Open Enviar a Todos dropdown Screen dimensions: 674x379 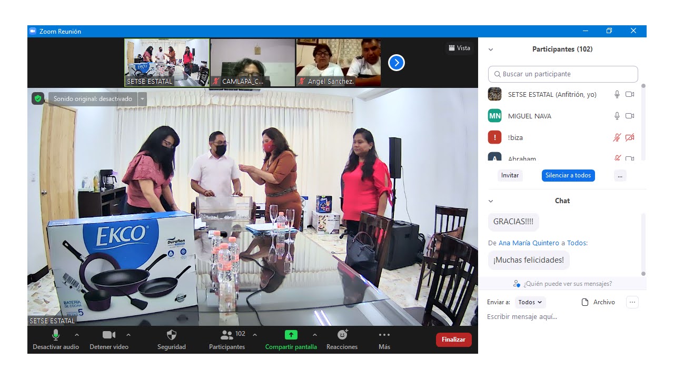click(x=530, y=302)
